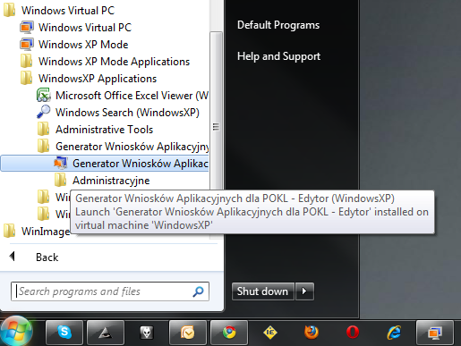The width and height of the screenshot is (461, 346).
Task: Open the pyramid app taskbar icon
Action: 106,333
